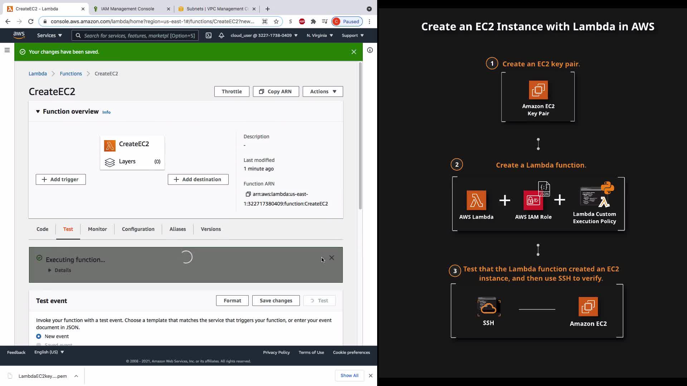
Task: Click the page vertical scrollbar
Action: (x=360, y=136)
